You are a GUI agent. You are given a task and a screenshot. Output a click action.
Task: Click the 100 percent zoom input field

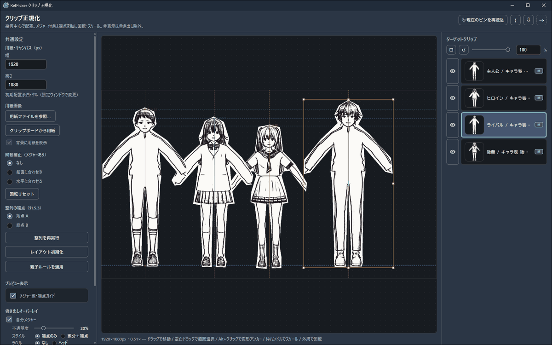pos(528,50)
